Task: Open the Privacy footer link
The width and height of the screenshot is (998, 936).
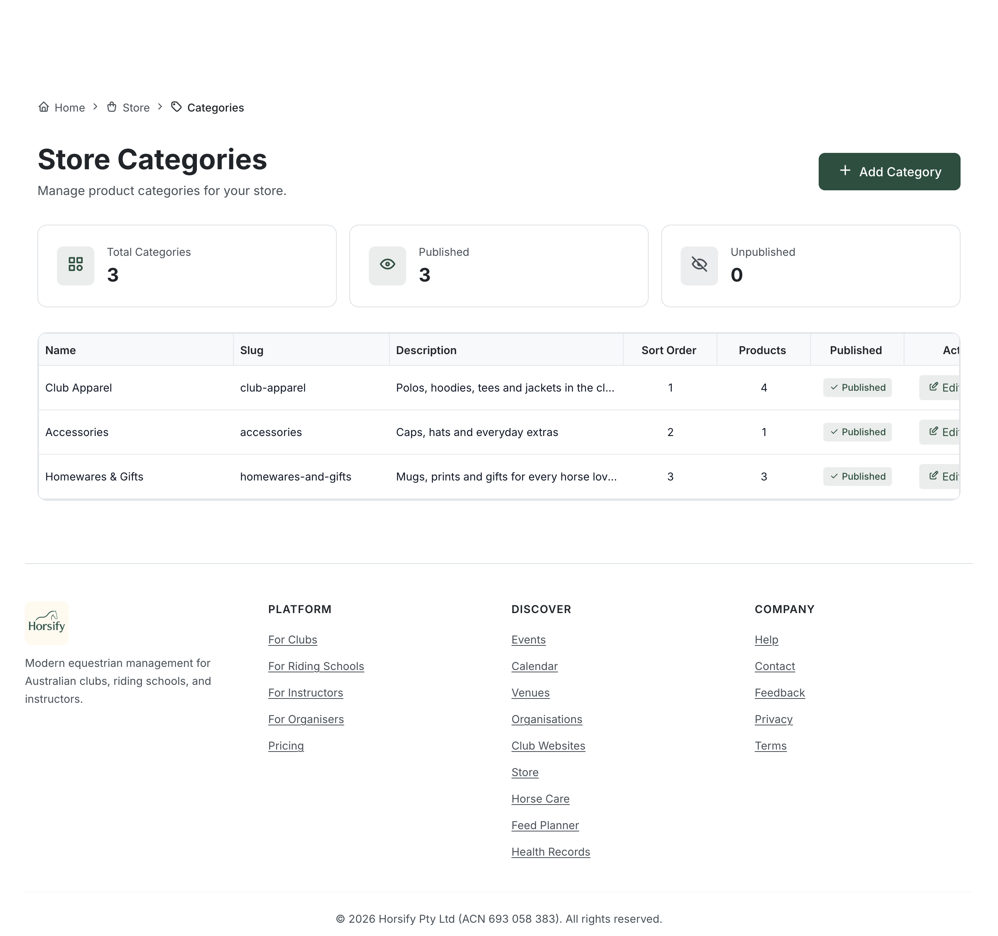Action: 773,720
